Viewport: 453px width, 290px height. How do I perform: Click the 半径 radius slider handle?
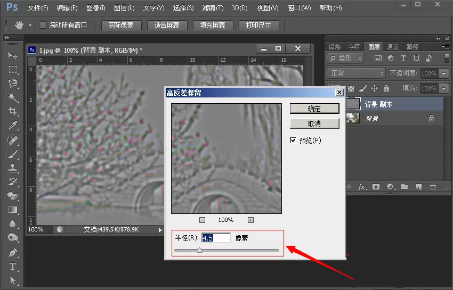tap(199, 250)
